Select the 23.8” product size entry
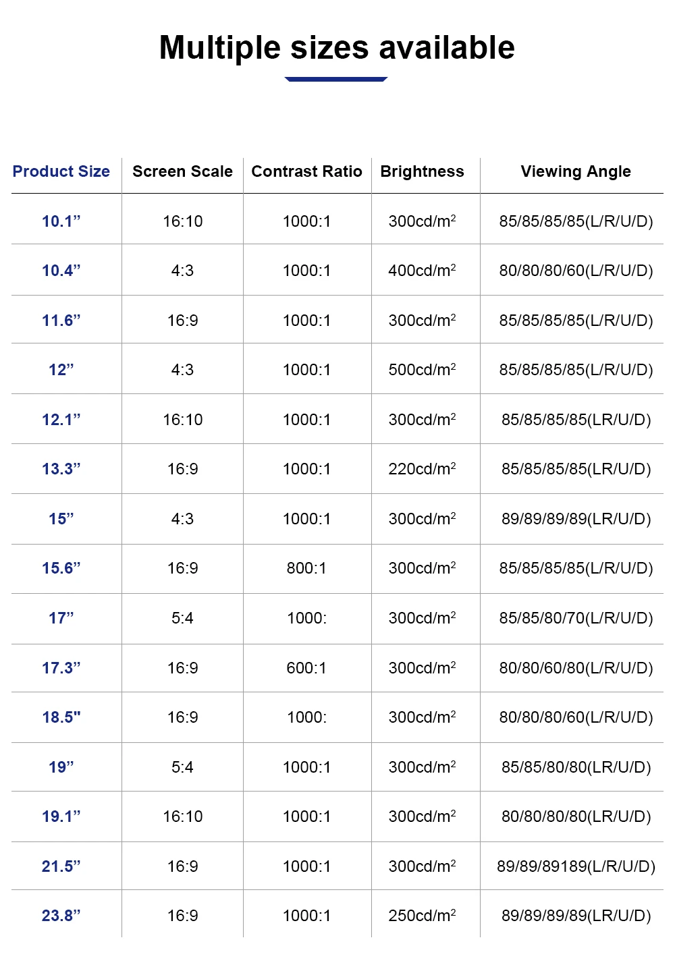The height and width of the screenshot is (969, 675). (61, 916)
